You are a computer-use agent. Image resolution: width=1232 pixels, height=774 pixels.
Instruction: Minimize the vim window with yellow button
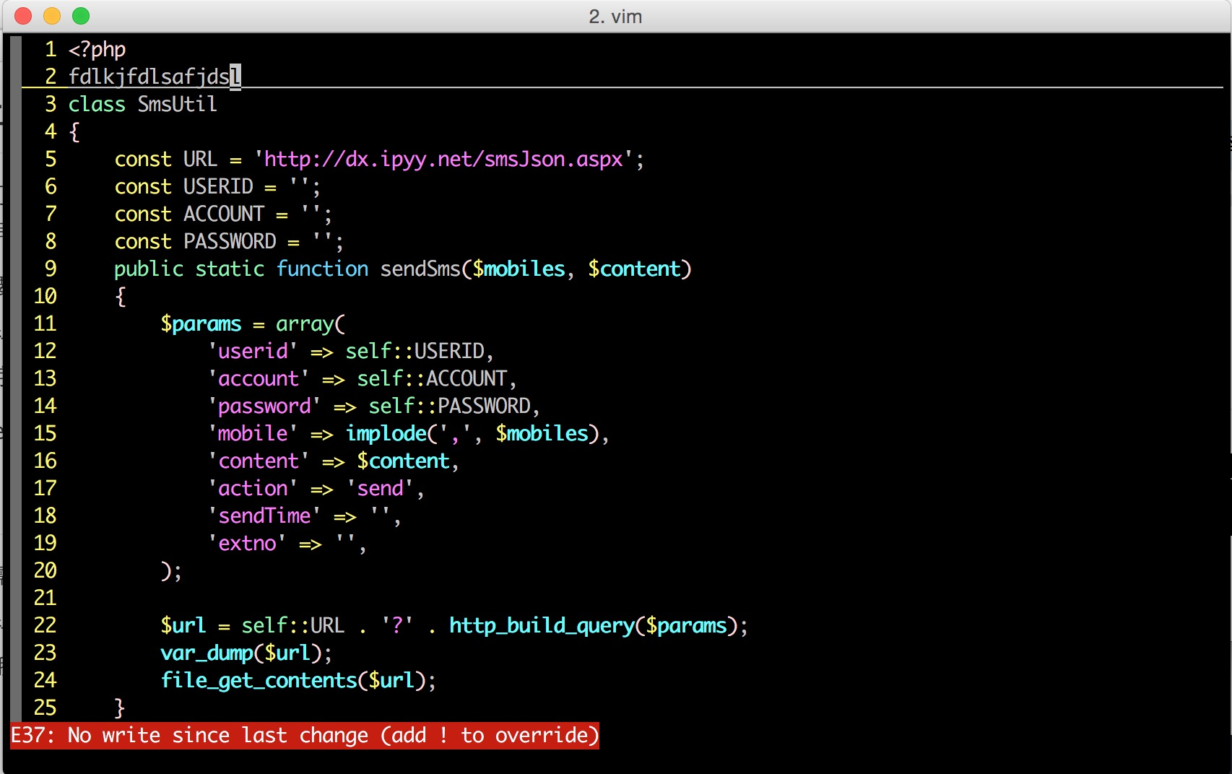(x=52, y=16)
